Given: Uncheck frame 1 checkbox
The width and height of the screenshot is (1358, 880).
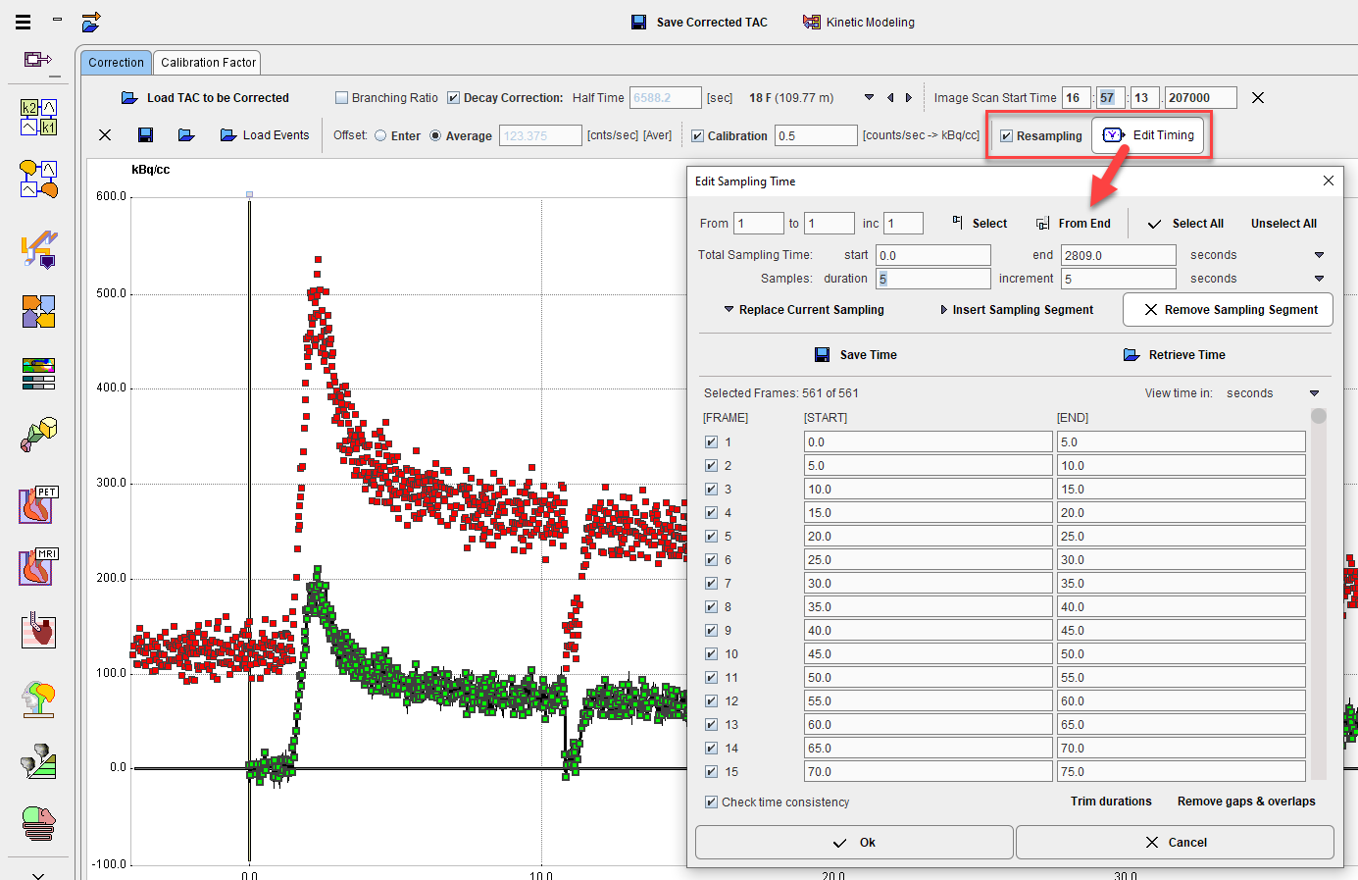Looking at the screenshot, I should [711, 442].
